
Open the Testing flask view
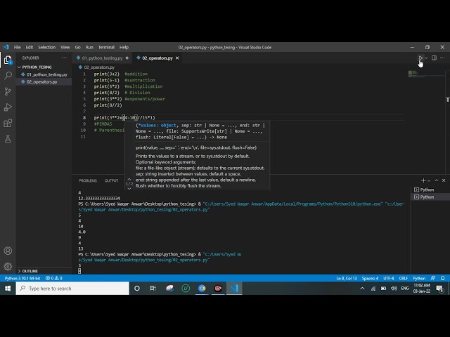pos(8,139)
